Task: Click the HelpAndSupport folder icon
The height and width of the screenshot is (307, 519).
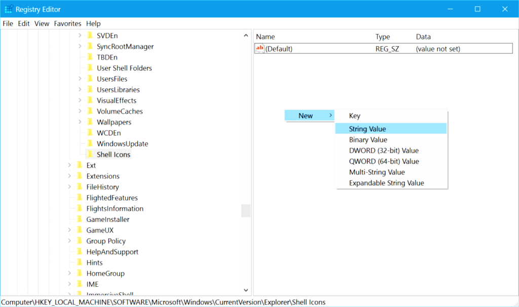Action: point(80,252)
